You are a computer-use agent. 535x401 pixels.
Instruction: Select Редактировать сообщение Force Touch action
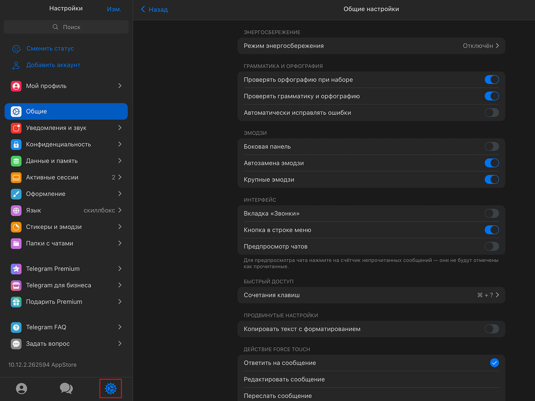click(371, 379)
